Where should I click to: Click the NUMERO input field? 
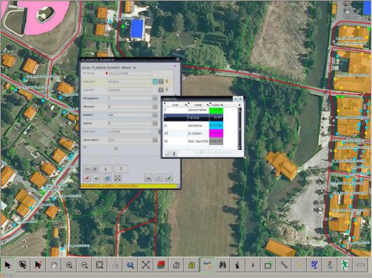pos(129,115)
